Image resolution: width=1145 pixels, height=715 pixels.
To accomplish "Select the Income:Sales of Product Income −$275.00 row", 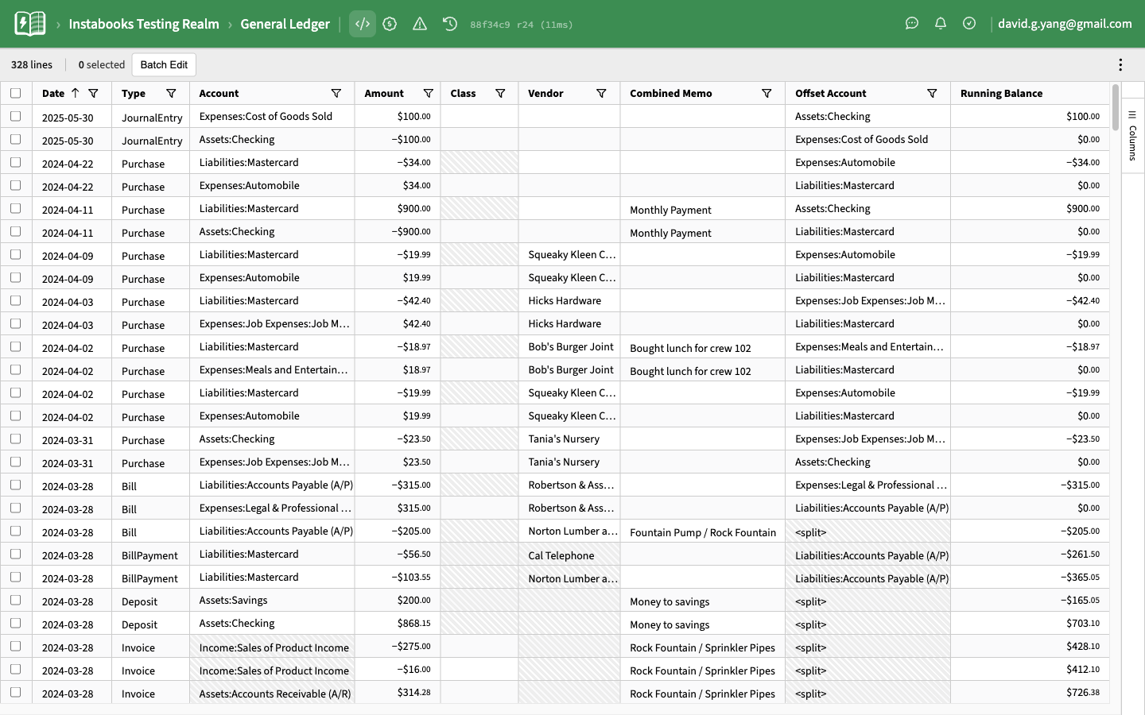I will [x=555, y=646].
